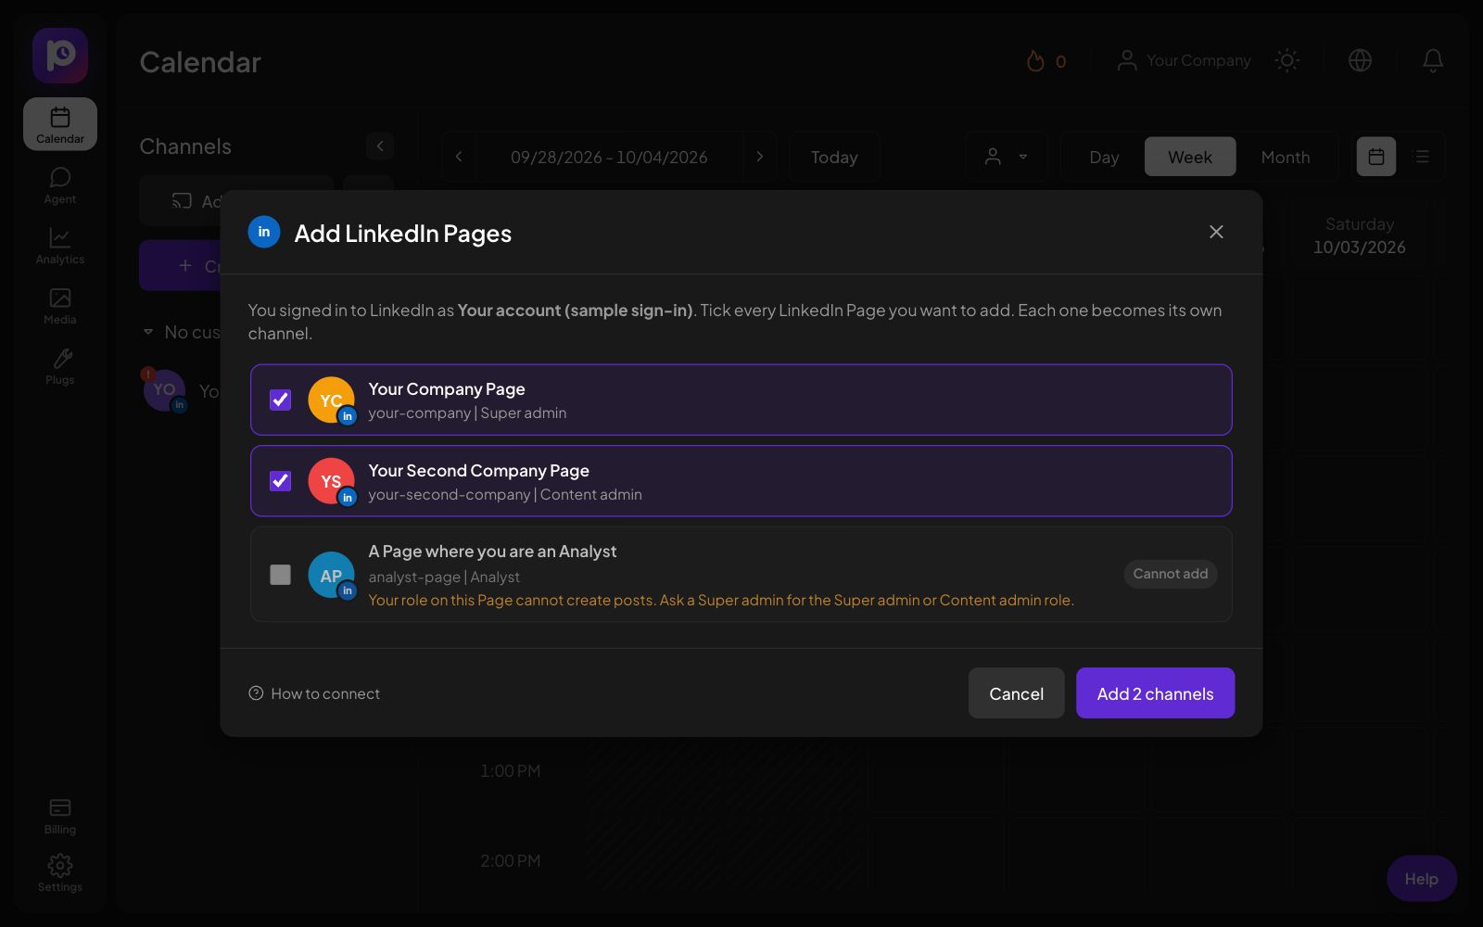
Task: Click the your-second-company | Content admin subtitle
Action: click(x=505, y=495)
